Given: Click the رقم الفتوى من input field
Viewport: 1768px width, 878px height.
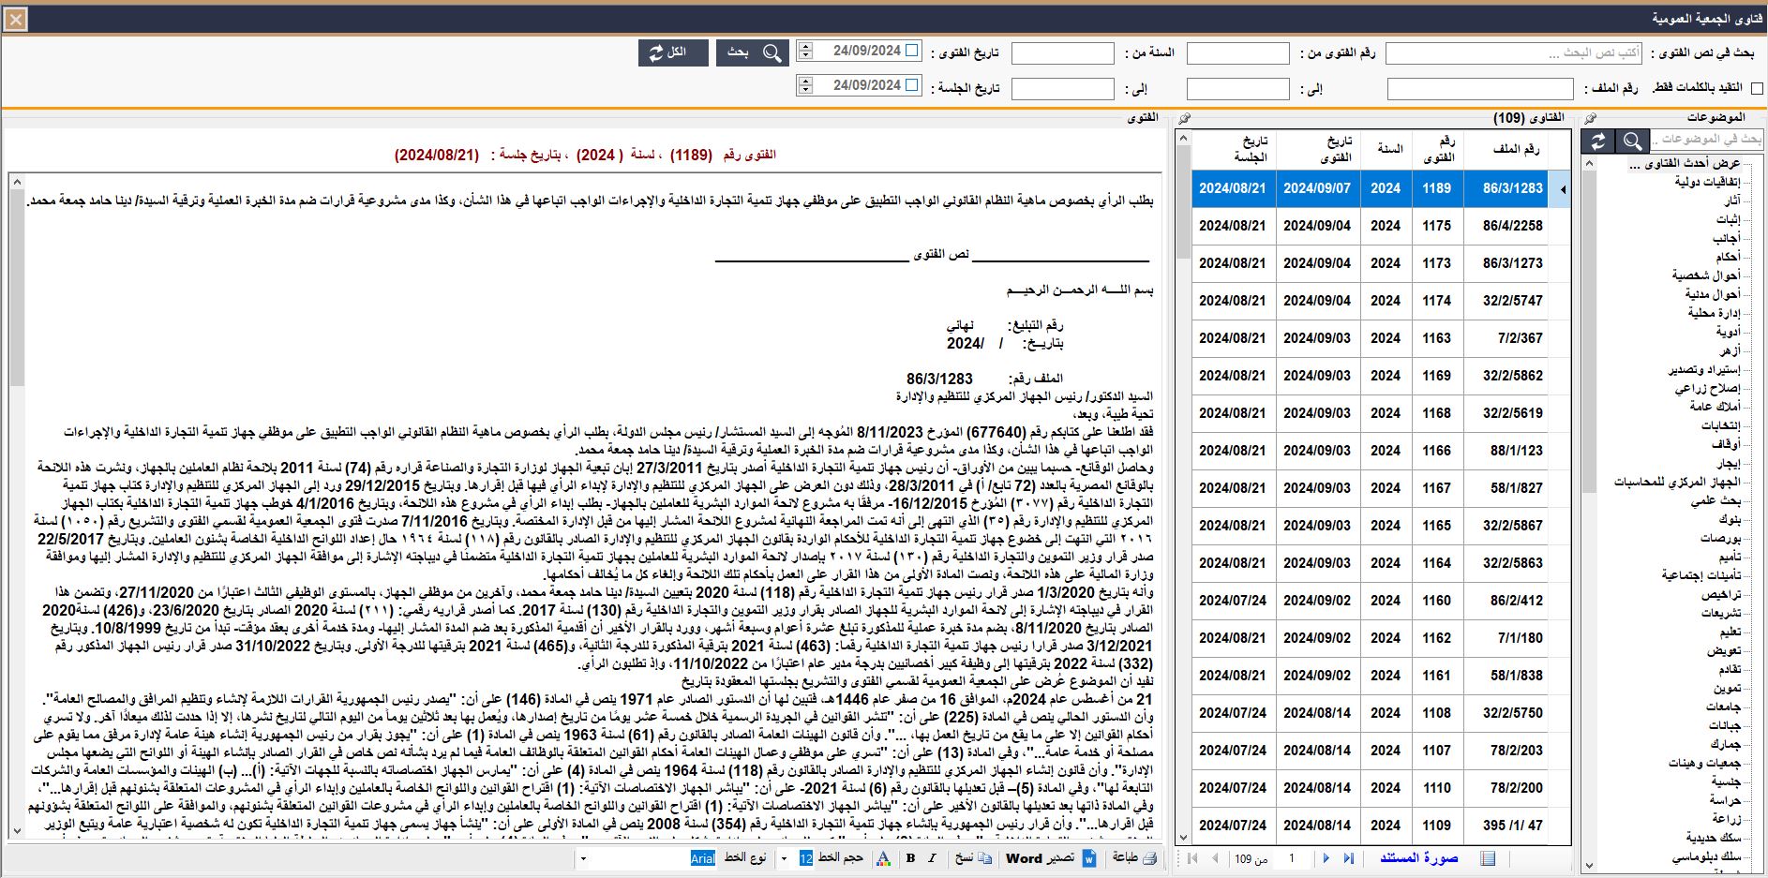Looking at the screenshot, I should [x=1237, y=53].
